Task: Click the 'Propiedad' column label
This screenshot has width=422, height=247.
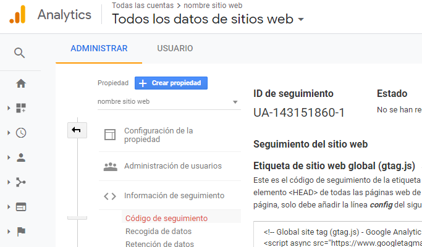Action: [x=113, y=83]
